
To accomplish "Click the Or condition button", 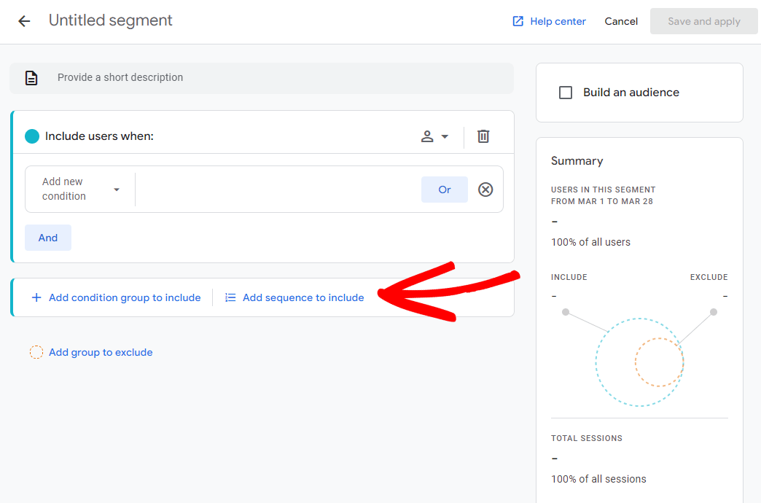I will [x=444, y=189].
